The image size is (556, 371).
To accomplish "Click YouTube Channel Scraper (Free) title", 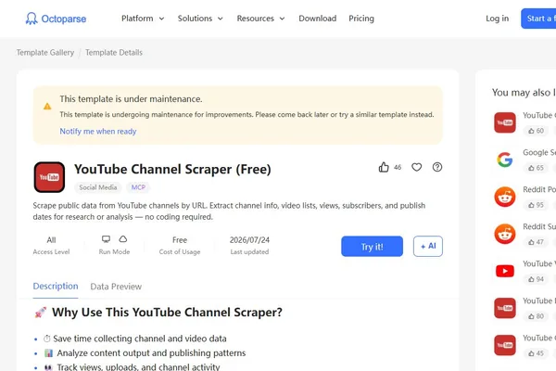I will coord(172,170).
